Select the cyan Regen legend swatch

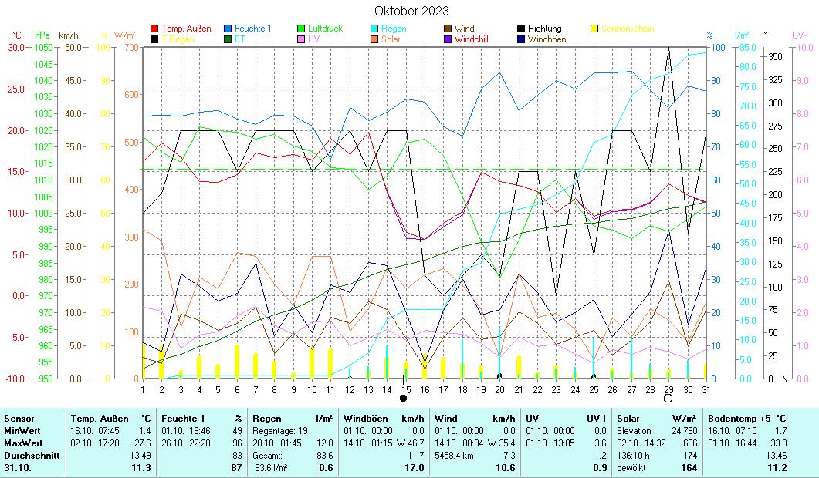(x=374, y=29)
